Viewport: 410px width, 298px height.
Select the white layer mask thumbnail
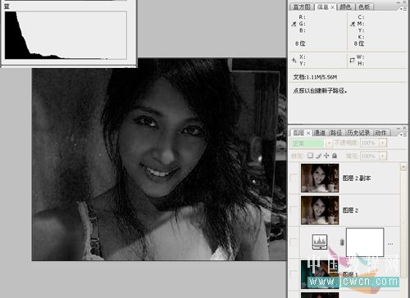tap(365, 242)
